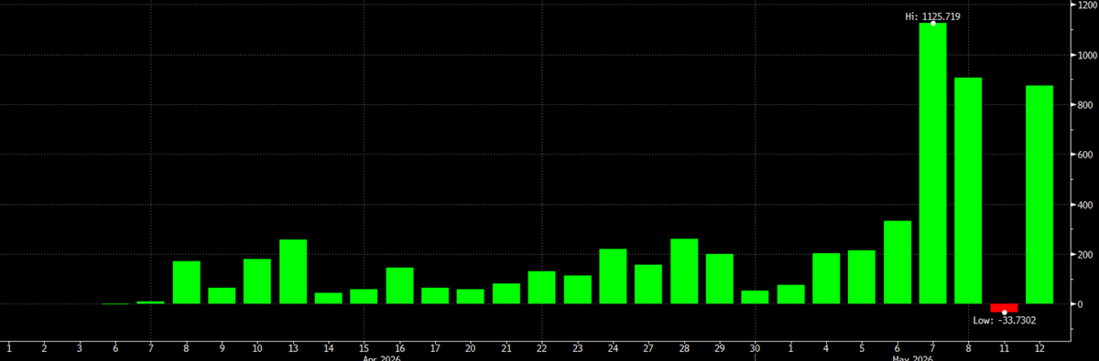The image size is (1099, 361).
Task: Click the green bar above date 5
Action: 862,277
